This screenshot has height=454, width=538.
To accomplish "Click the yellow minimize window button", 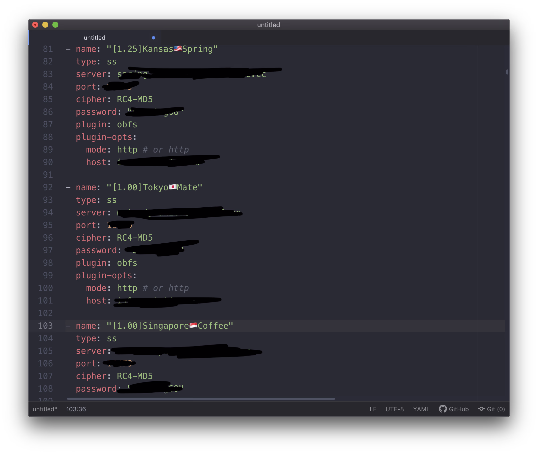I will [45, 25].
